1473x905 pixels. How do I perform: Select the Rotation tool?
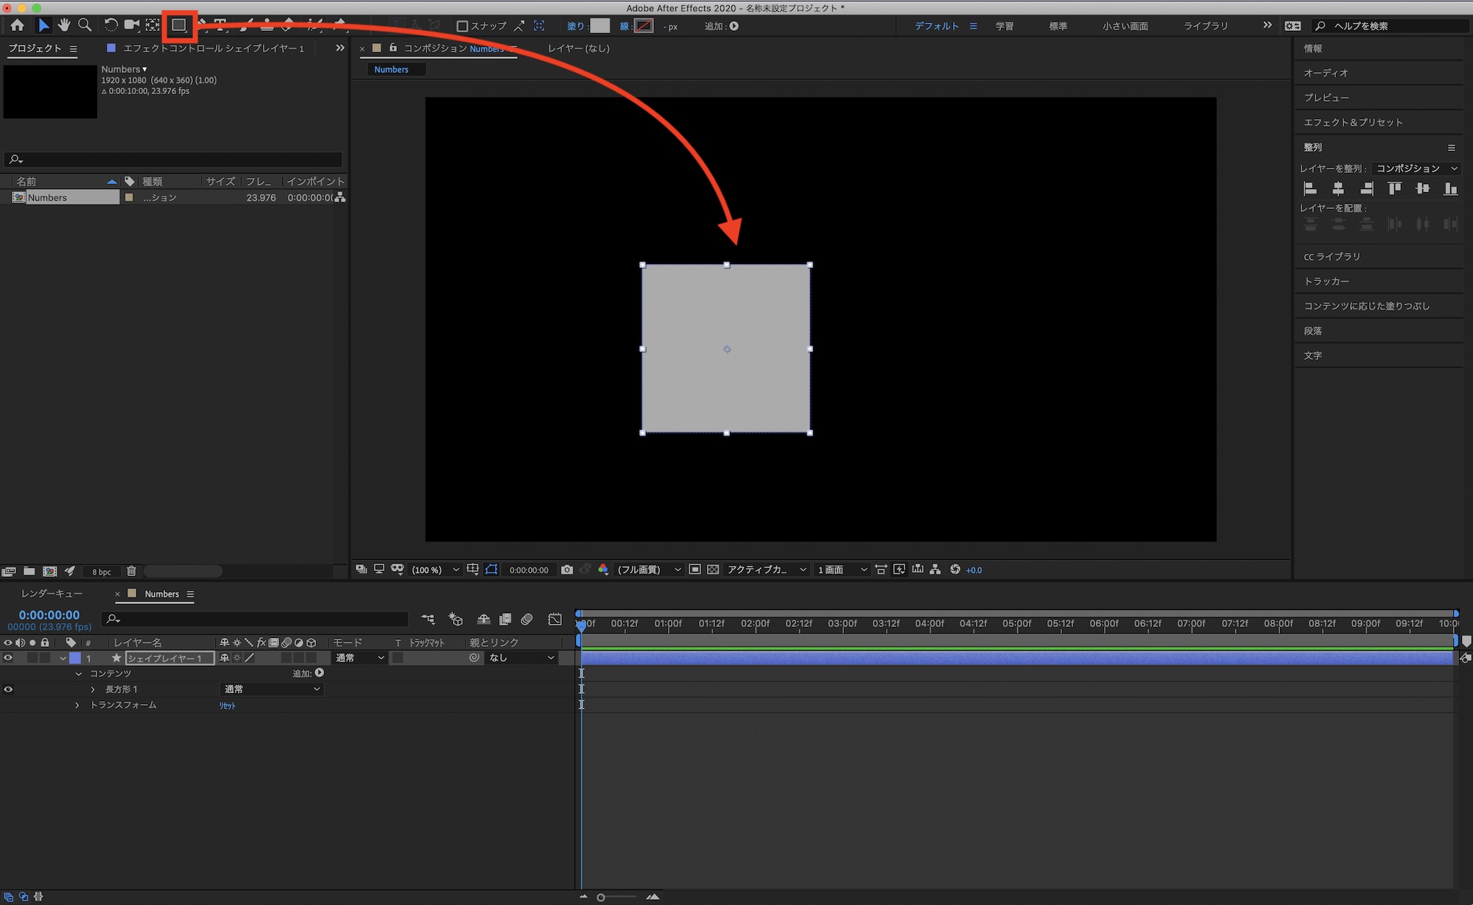[x=110, y=26]
